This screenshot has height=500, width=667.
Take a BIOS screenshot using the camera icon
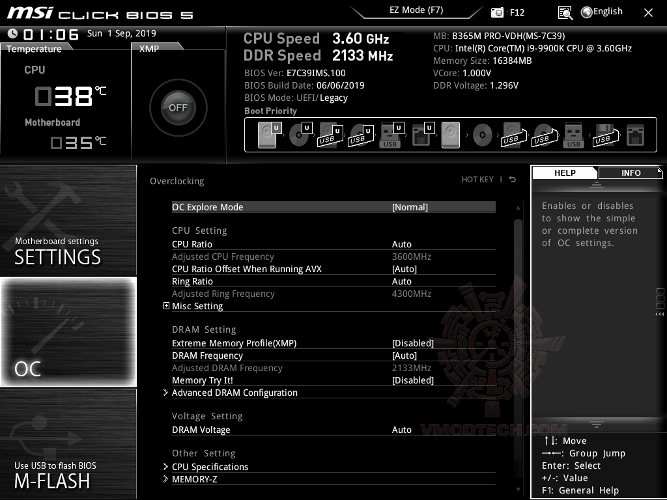click(x=496, y=12)
